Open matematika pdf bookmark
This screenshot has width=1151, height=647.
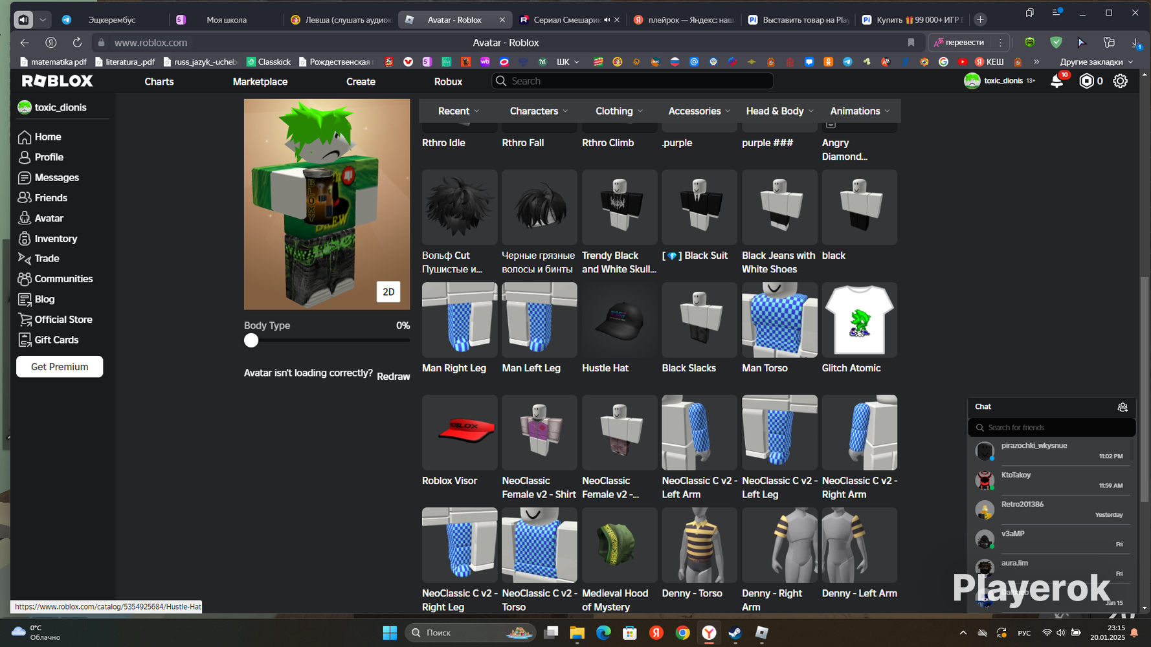tap(53, 62)
